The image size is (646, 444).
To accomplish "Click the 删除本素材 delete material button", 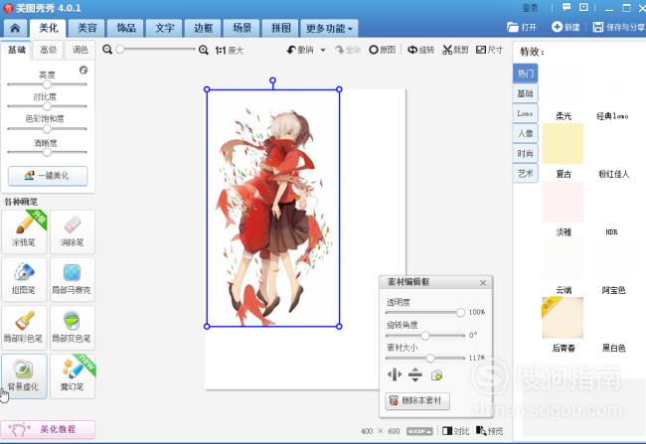I will [417, 400].
